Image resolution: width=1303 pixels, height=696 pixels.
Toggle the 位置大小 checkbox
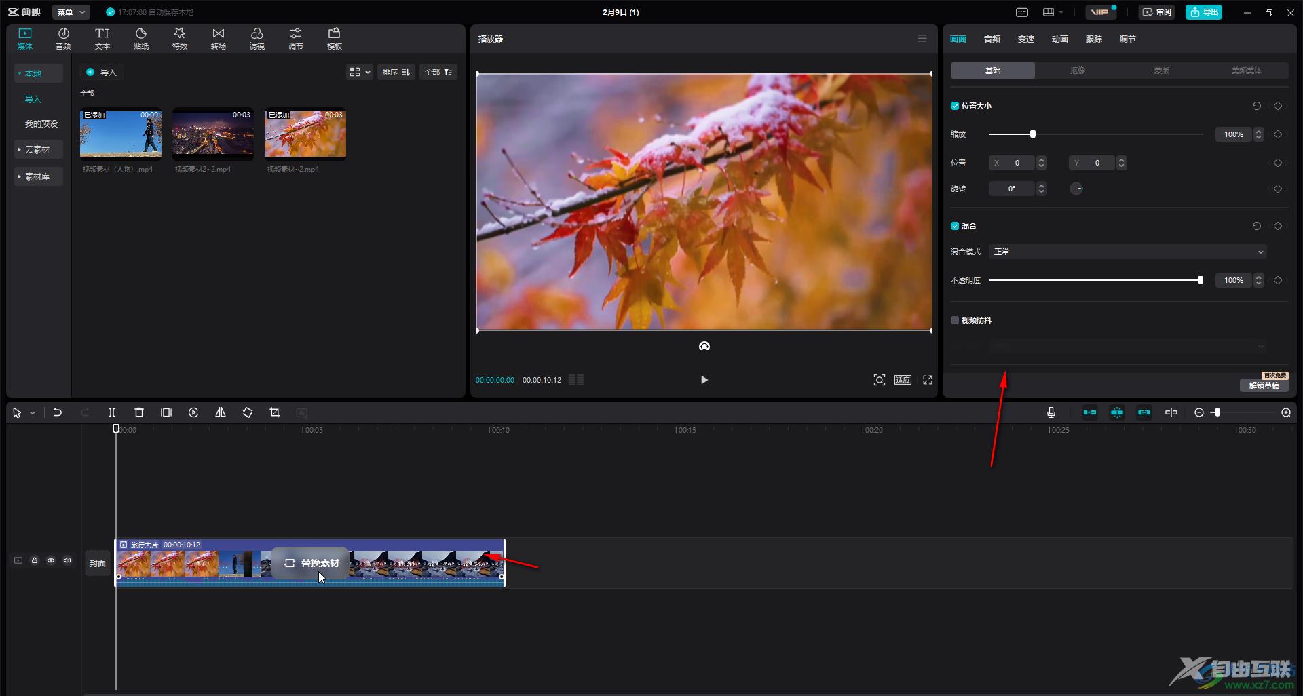pos(955,106)
